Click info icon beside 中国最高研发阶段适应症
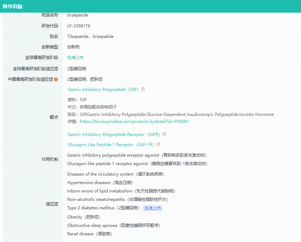This screenshot has height=242, width=301. coord(56,79)
